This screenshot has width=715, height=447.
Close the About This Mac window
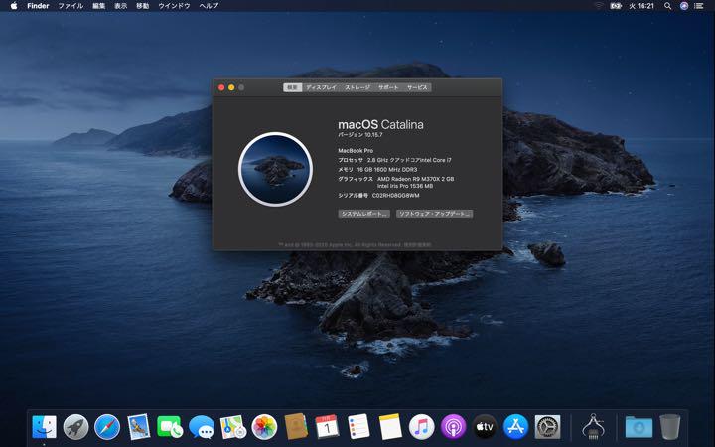[x=221, y=87]
